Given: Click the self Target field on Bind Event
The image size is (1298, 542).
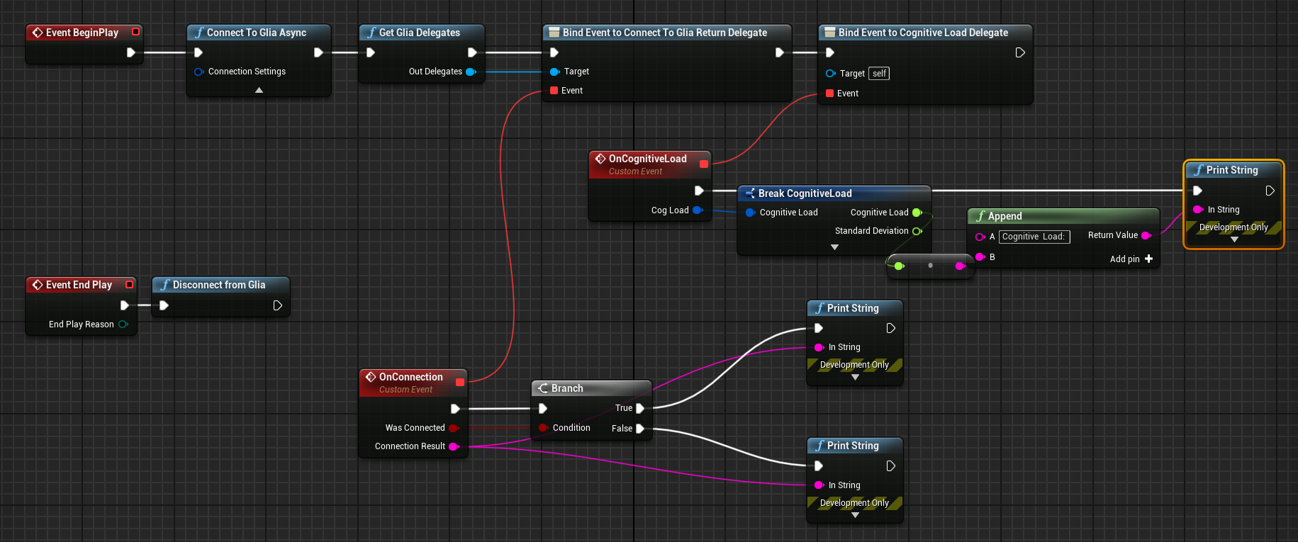Looking at the screenshot, I should click(879, 74).
